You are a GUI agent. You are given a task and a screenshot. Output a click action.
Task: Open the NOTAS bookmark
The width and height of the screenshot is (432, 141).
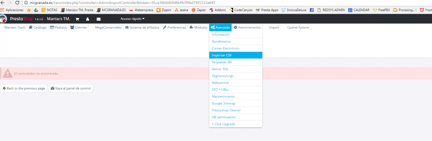tap(49, 10)
